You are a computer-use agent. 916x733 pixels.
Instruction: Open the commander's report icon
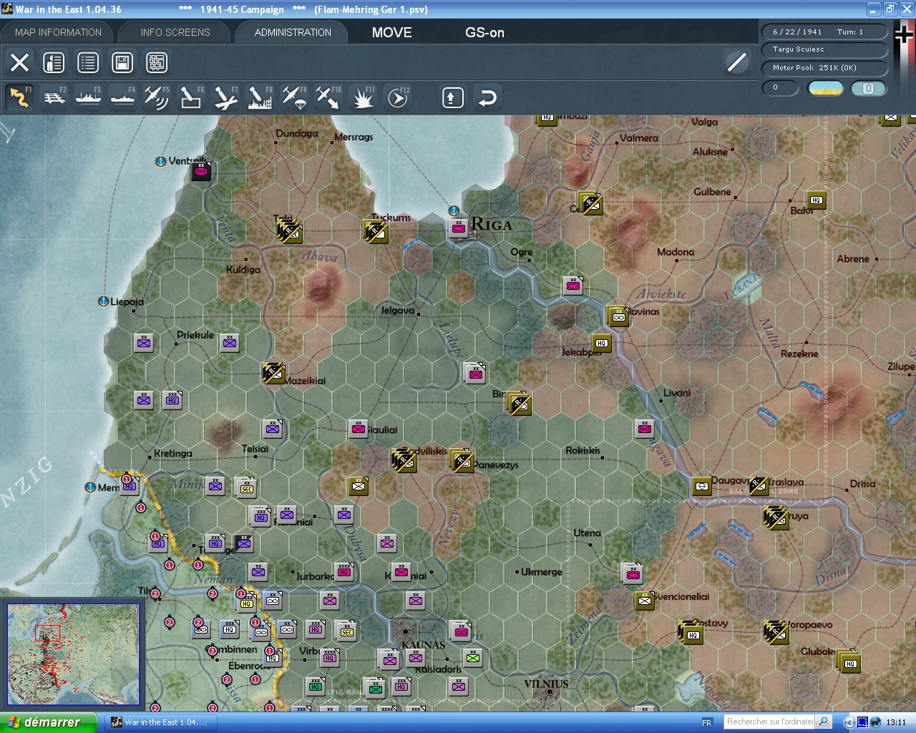coord(54,62)
